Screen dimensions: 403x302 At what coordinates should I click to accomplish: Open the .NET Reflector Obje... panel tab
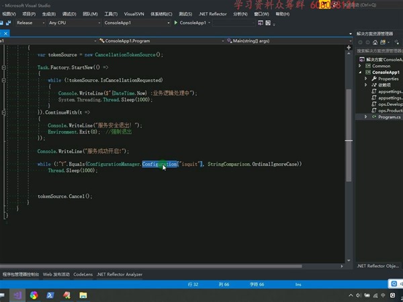[377, 266]
